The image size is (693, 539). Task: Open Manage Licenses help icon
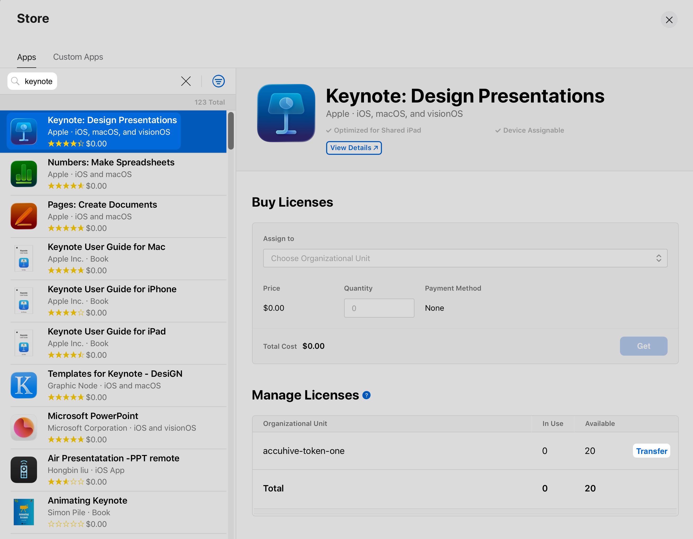click(x=367, y=395)
